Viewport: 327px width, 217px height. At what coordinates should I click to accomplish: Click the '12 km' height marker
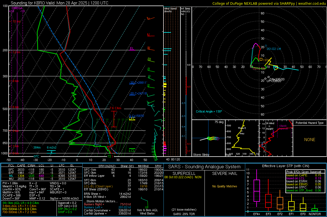click(17, 52)
